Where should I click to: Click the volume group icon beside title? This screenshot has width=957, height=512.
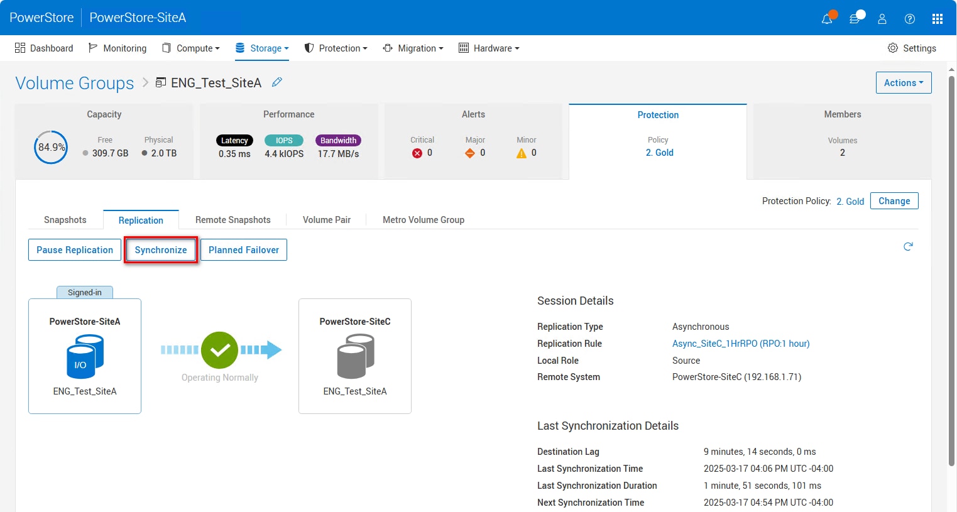pos(161,82)
